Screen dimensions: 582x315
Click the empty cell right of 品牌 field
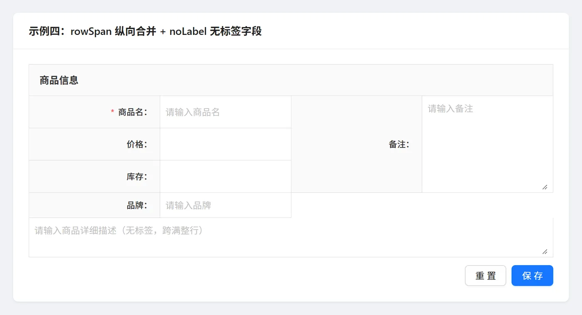point(422,205)
